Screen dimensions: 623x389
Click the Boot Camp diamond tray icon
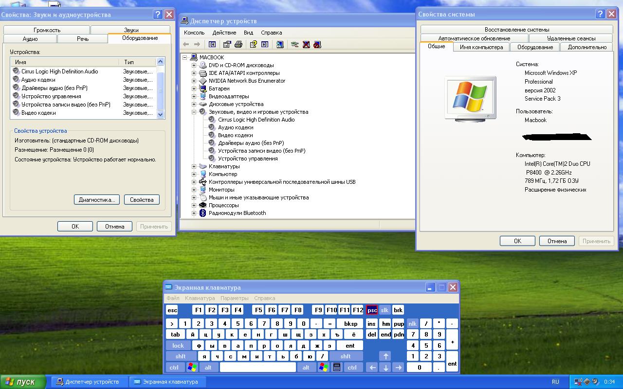[x=587, y=382]
